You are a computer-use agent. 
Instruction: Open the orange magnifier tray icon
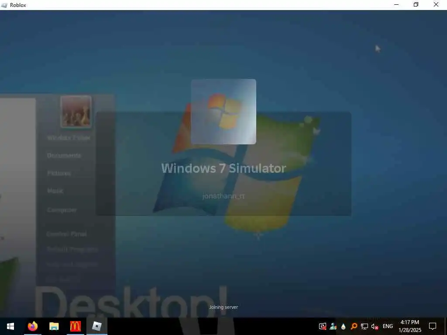pyautogui.click(x=354, y=326)
